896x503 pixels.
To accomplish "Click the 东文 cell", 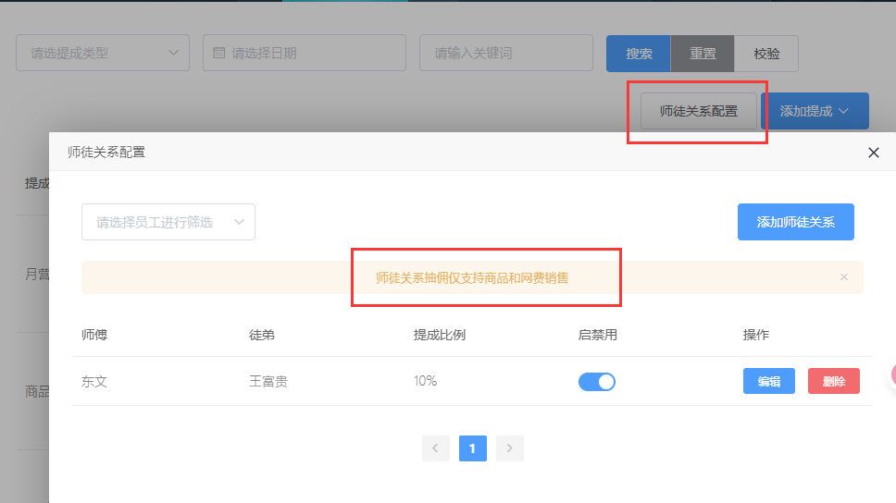I will tap(94, 381).
